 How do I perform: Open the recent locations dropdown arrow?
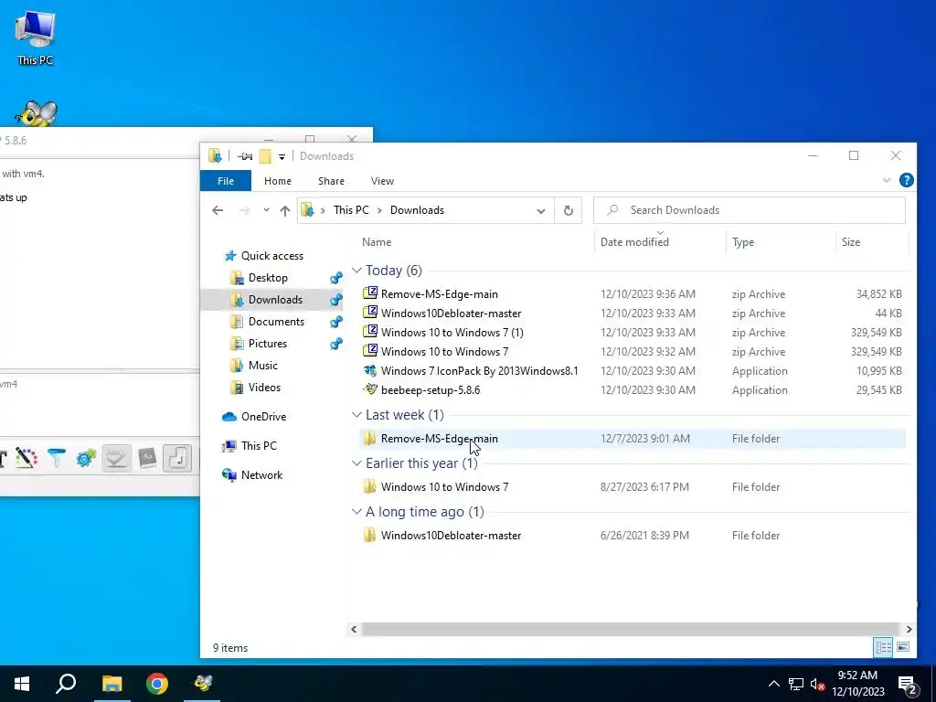(266, 210)
